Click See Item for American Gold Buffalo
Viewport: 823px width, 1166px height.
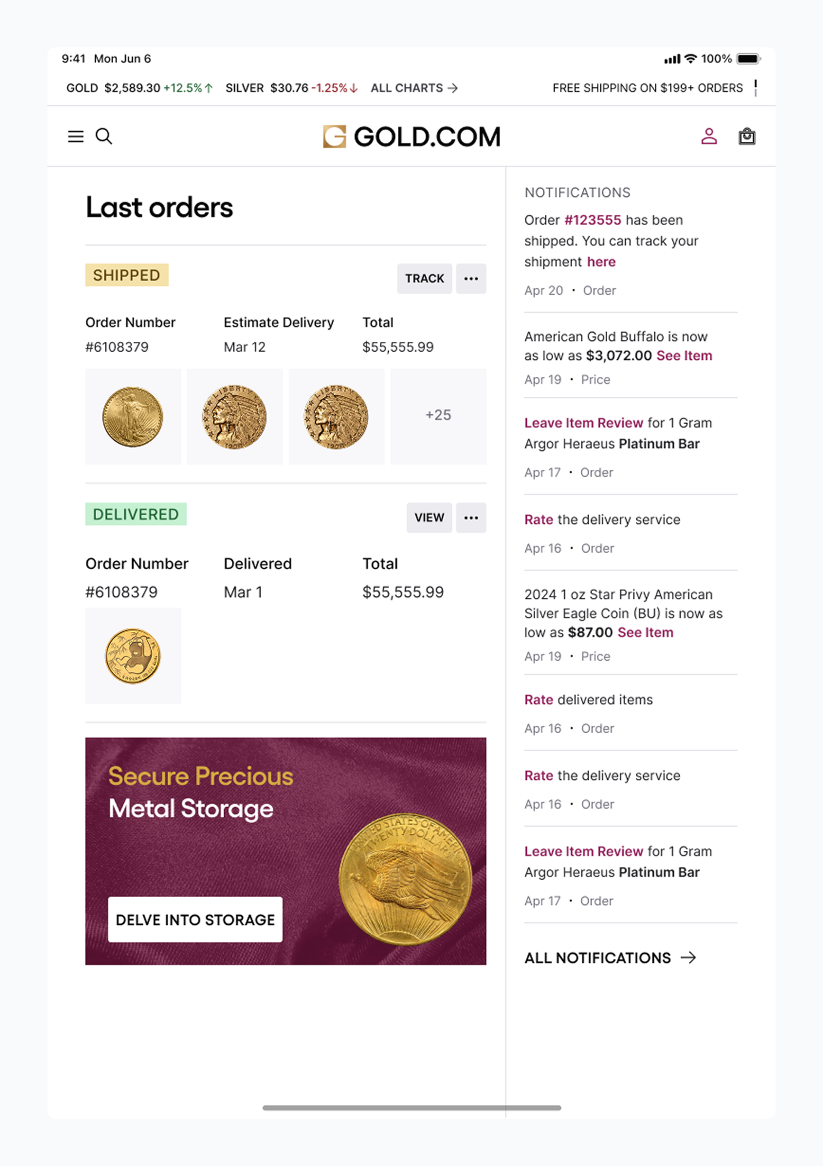684,355
